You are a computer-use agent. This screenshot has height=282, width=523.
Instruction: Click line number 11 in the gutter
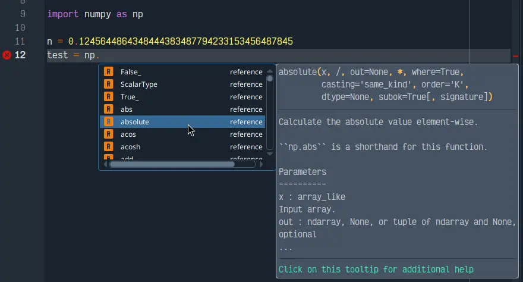[x=20, y=42]
